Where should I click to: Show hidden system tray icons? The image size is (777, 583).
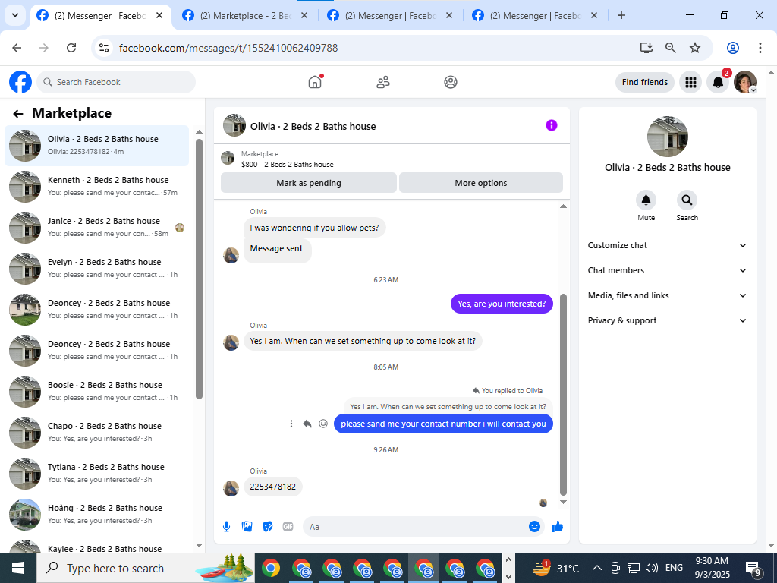597,568
